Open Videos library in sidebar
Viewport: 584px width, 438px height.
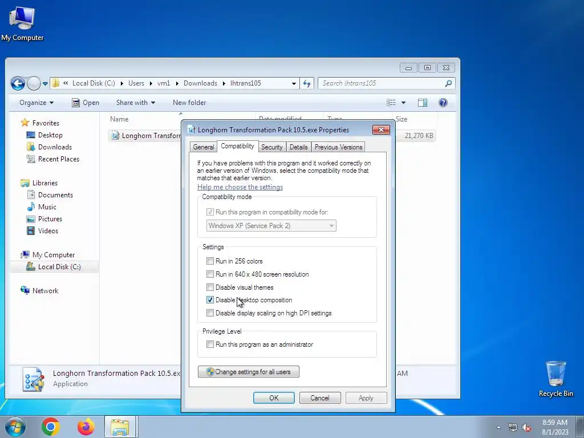pyautogui.click(x=48, y=230)
